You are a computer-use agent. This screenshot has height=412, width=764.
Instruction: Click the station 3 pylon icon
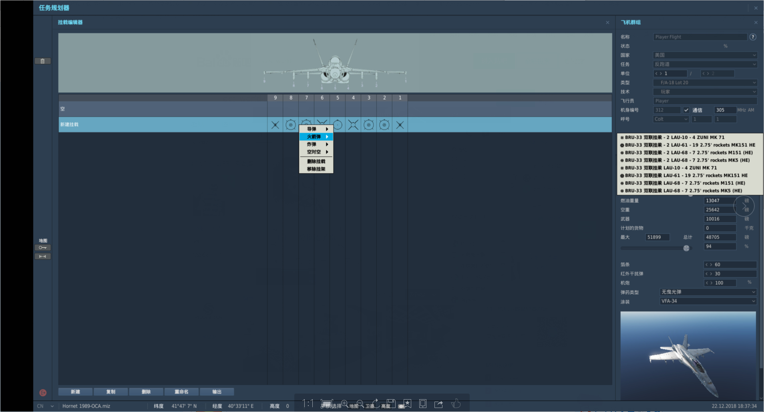coord(369,125)
